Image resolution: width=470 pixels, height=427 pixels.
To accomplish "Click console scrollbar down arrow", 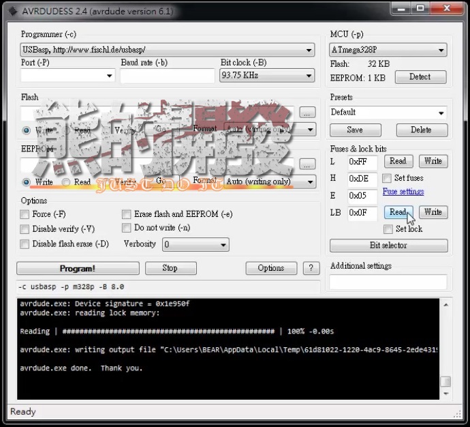I will 445,394.
